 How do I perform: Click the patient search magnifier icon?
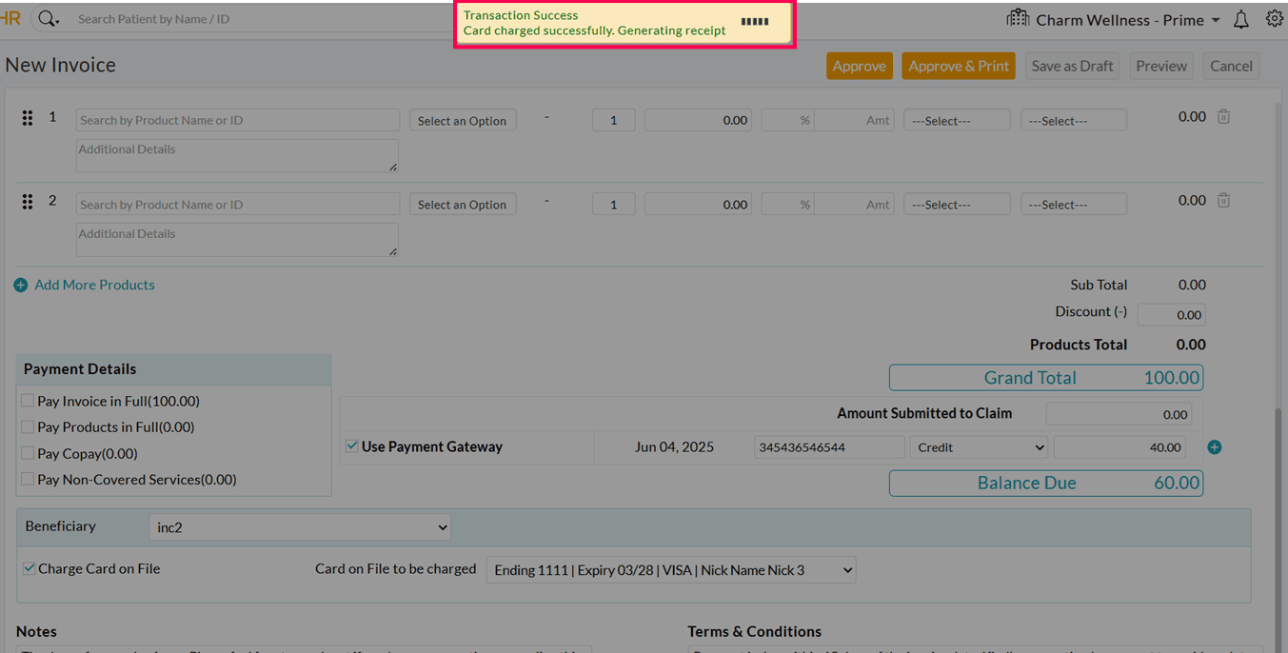tap(47, 19)
